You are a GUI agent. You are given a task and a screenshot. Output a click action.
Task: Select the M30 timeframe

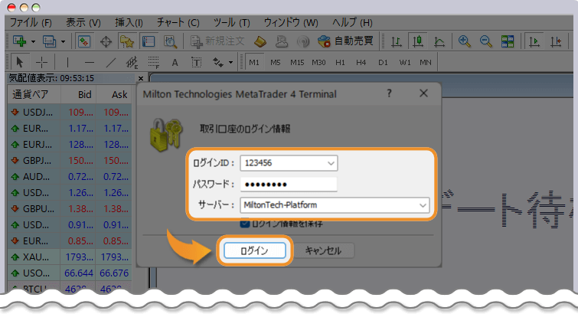(x=318, y=62)
